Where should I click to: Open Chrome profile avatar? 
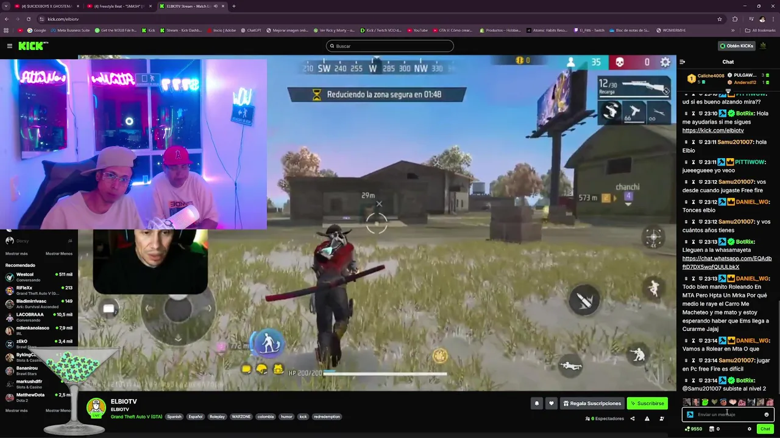click(762, 19)
